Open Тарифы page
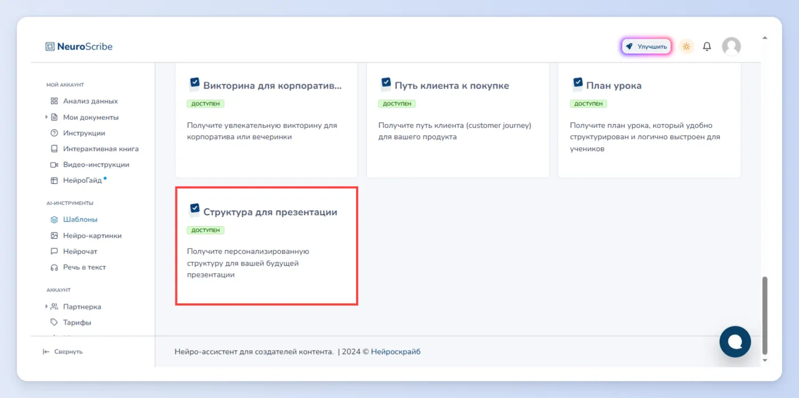 click(77, 323)
